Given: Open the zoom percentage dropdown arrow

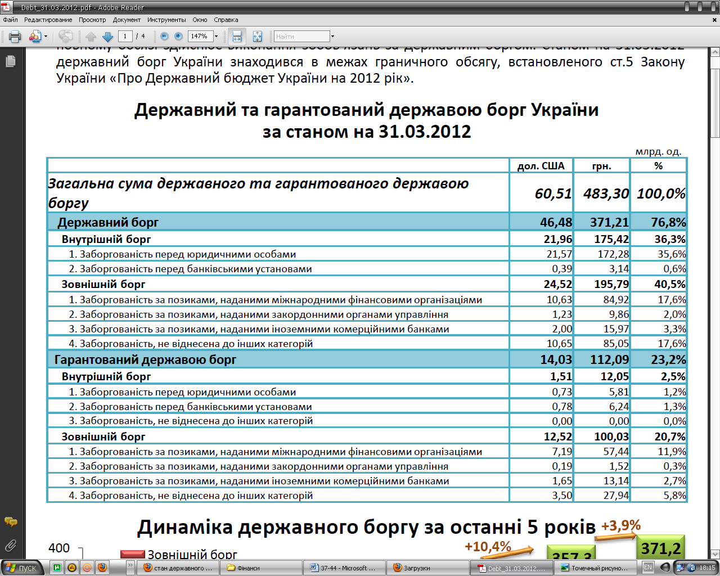Looking at the screenshot, I should (216, 36).
